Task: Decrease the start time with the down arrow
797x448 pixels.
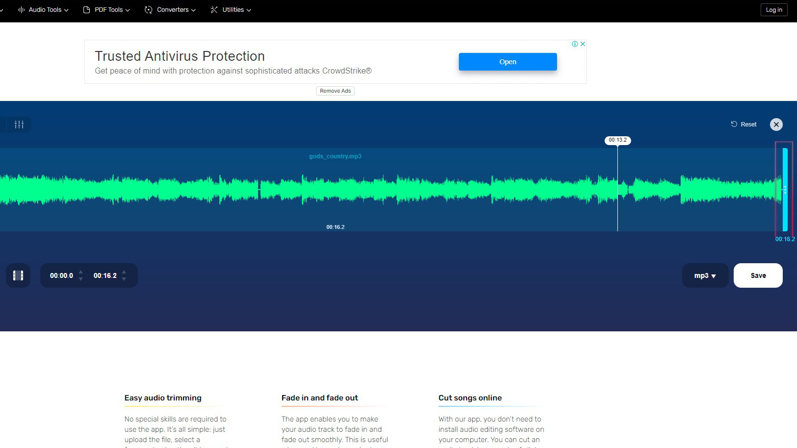Action: 81,279
